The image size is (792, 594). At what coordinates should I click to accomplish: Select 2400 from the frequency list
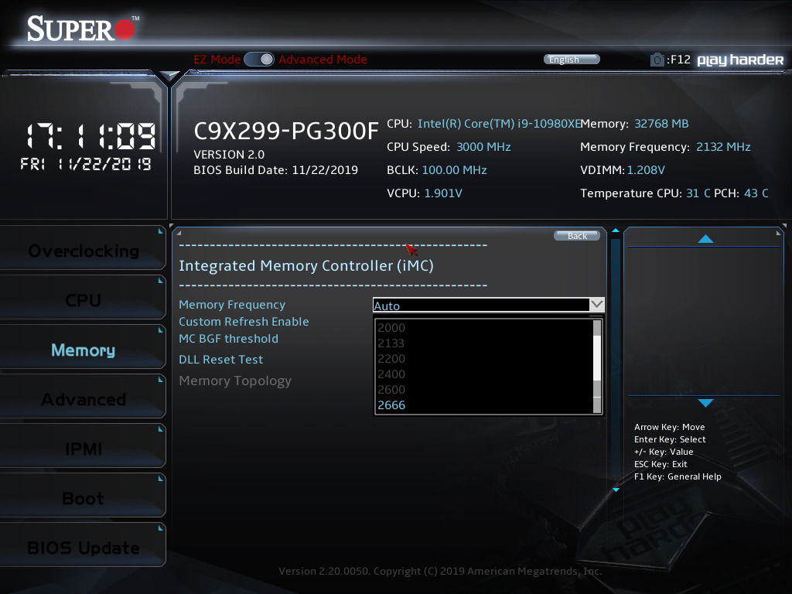pyautogui.click(x=391, y=374)
